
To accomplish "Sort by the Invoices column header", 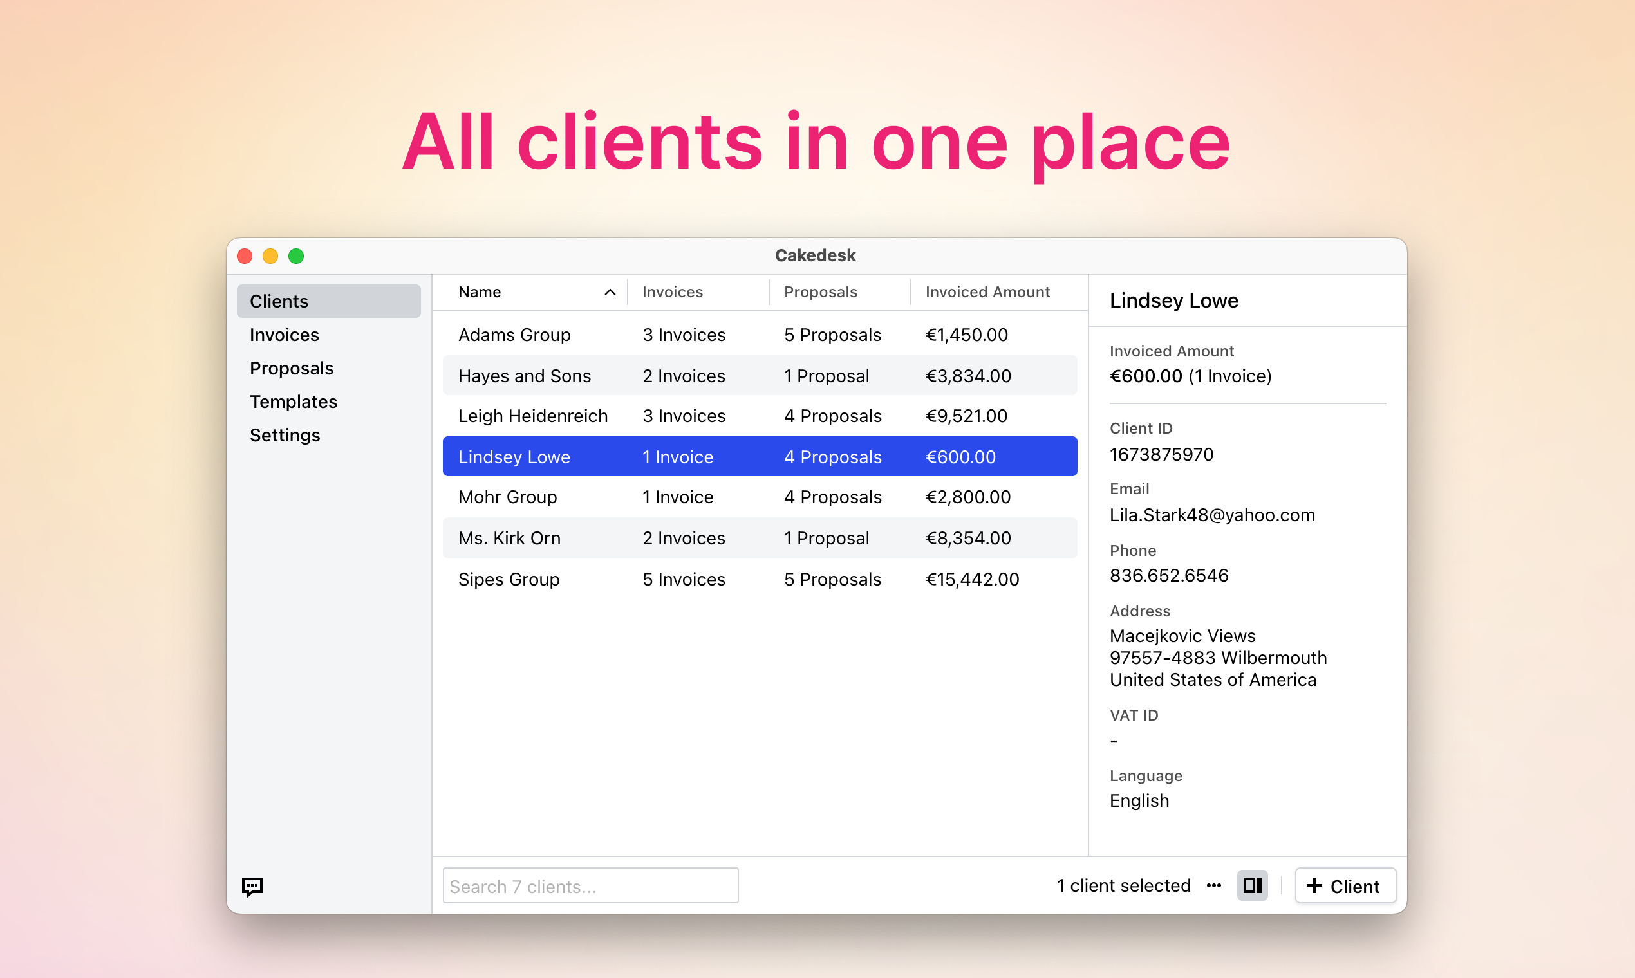I will 673,292.
